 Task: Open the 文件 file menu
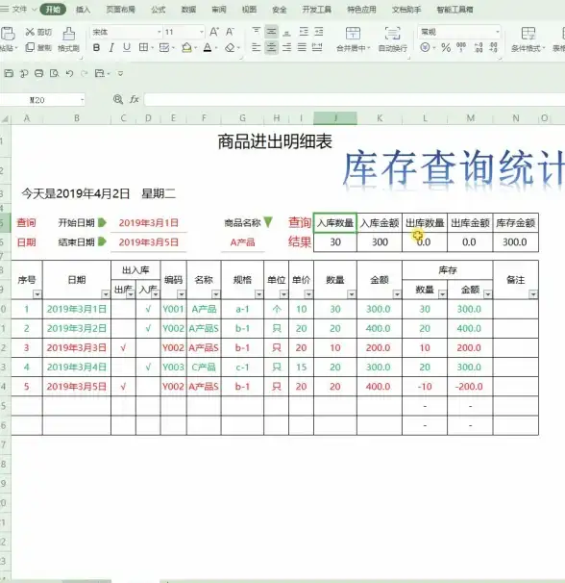pyautogui.click(x=18, y=9)
